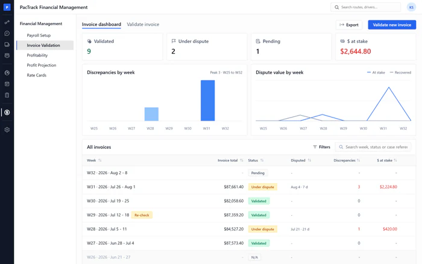Click the Filters funnel icon

[315, 147]
